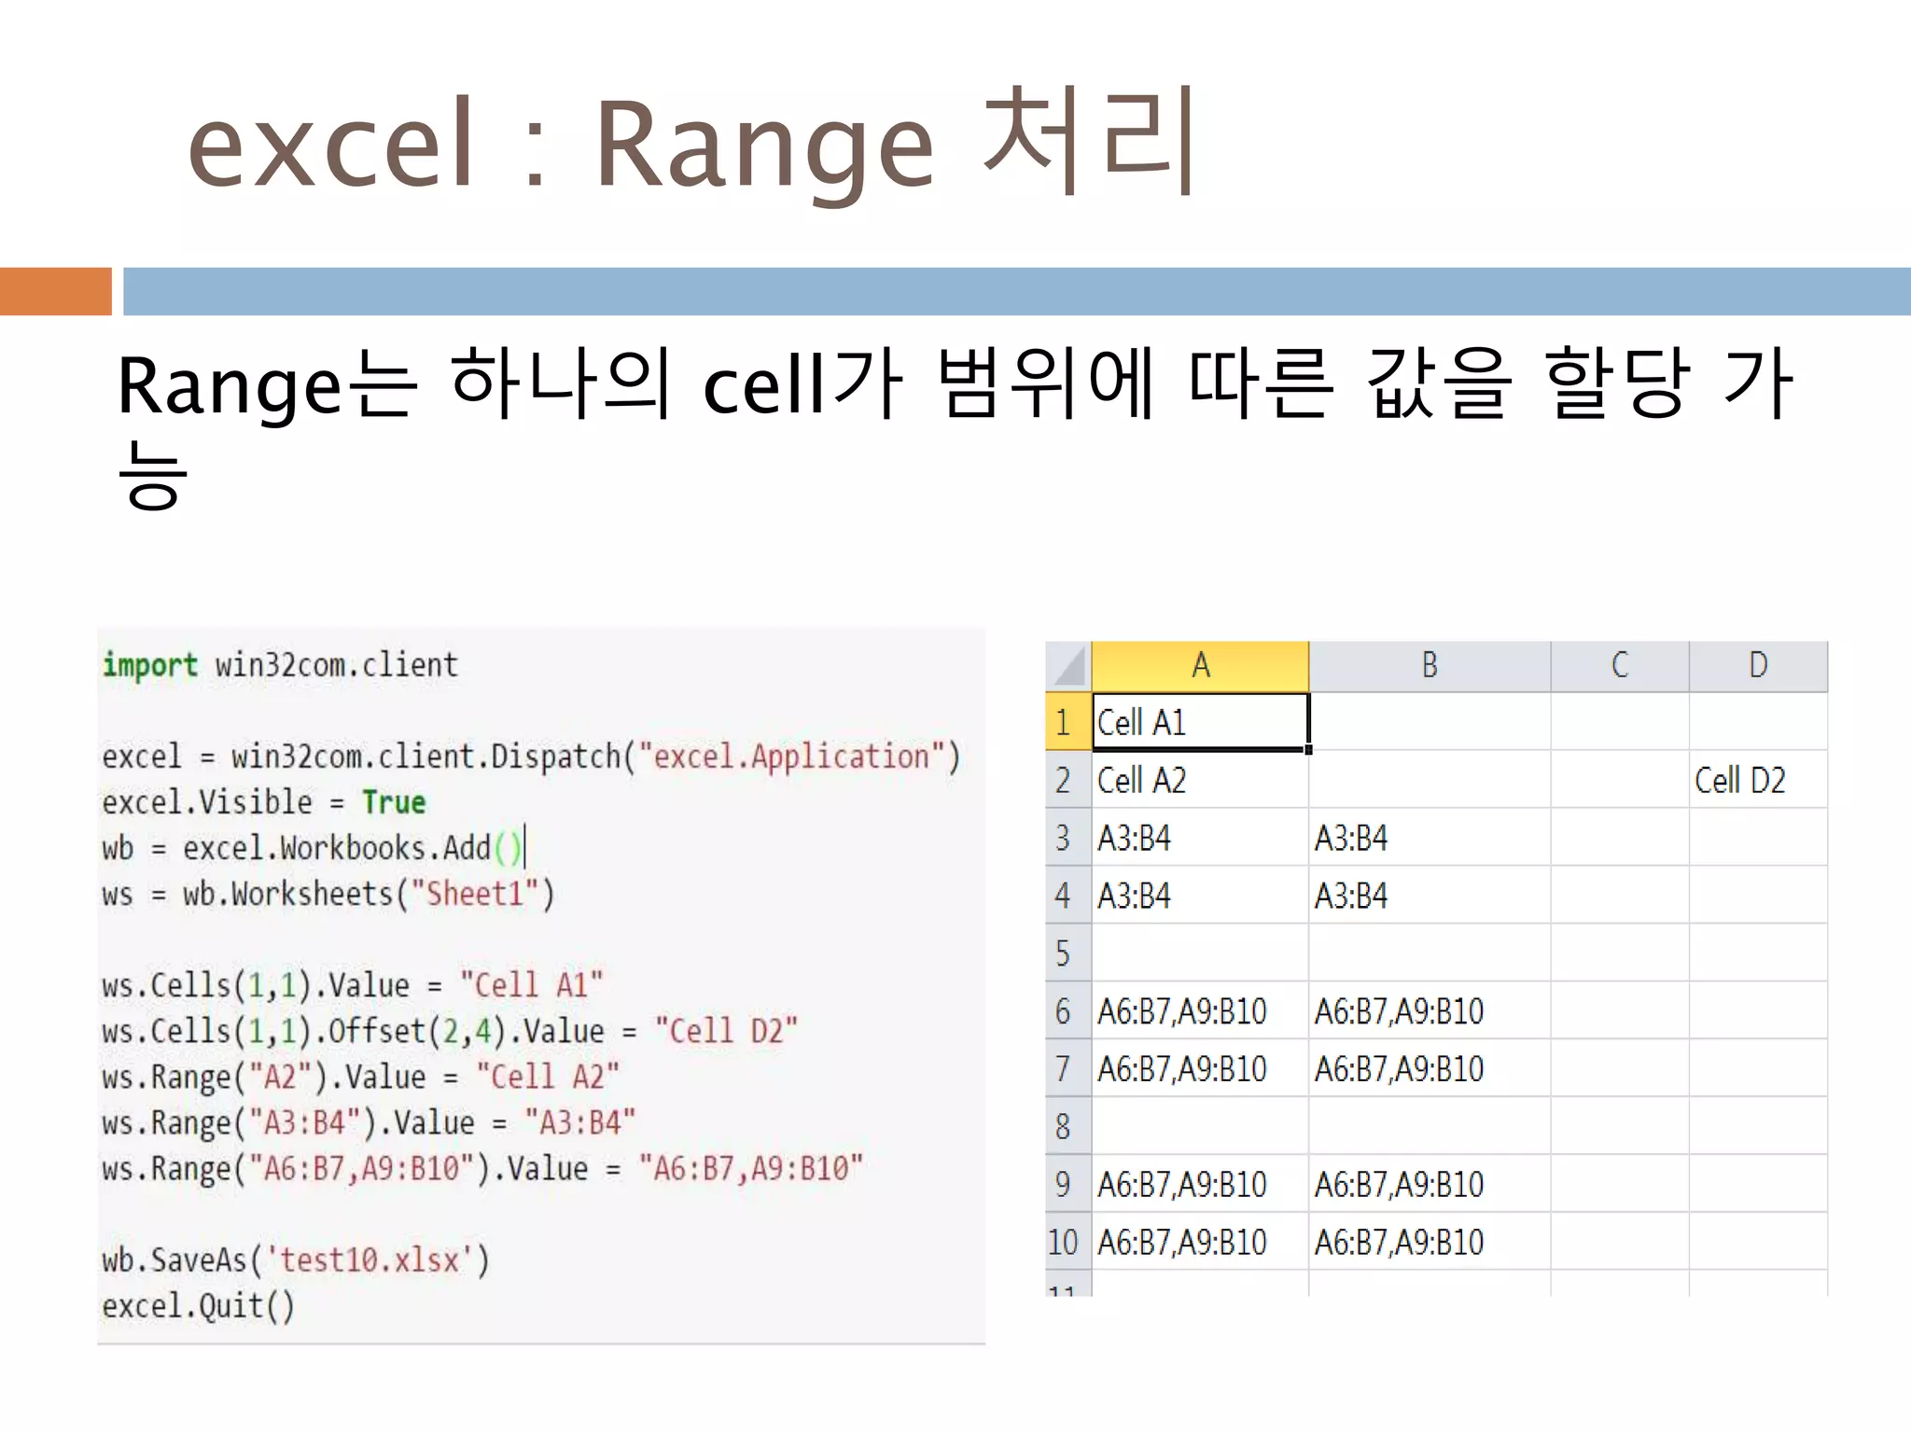1911x1433 pixels.
Task: Select cell A6 with A6:B7,A9:B10
Action: pos(1200,1011)
